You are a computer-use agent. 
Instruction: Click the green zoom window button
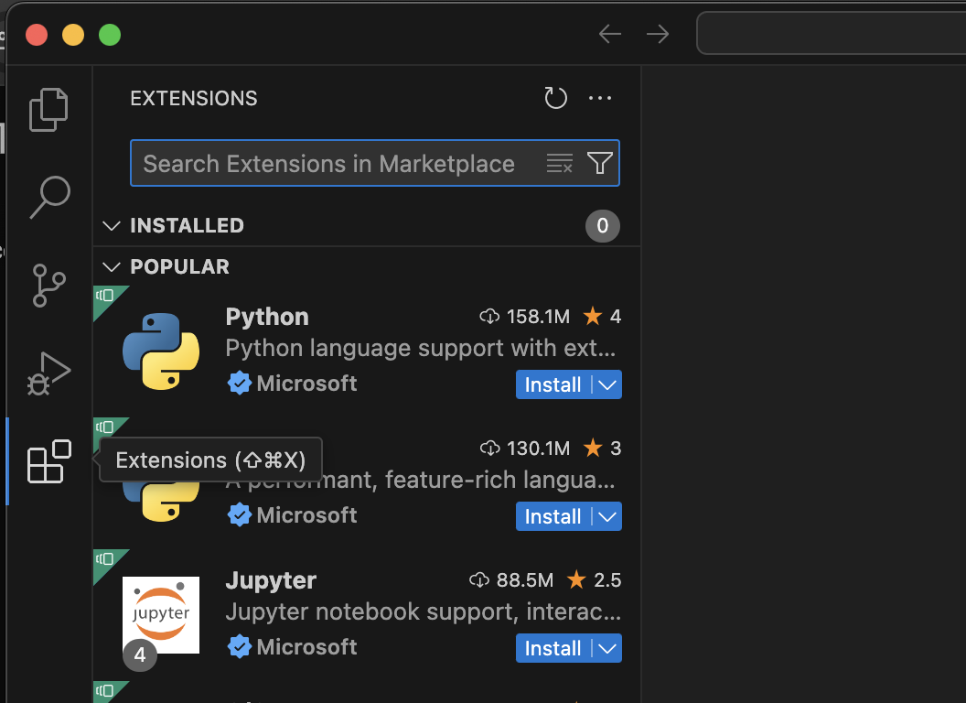110,35
